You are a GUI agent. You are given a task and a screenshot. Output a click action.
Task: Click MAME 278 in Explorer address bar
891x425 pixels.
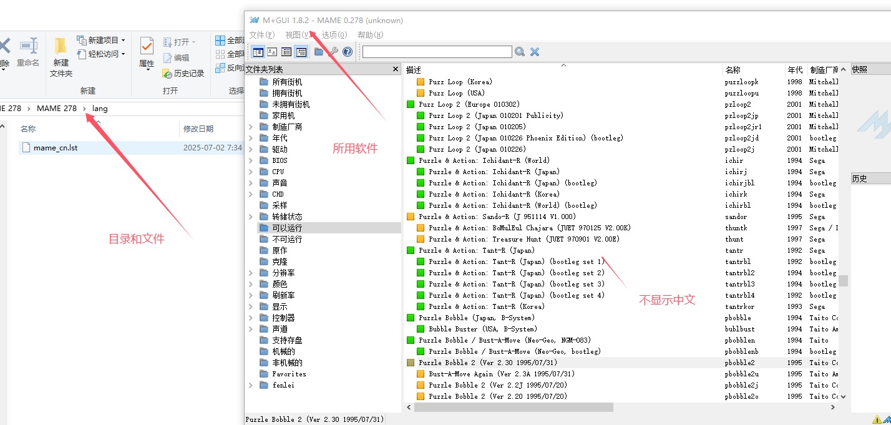click(57, 108)
